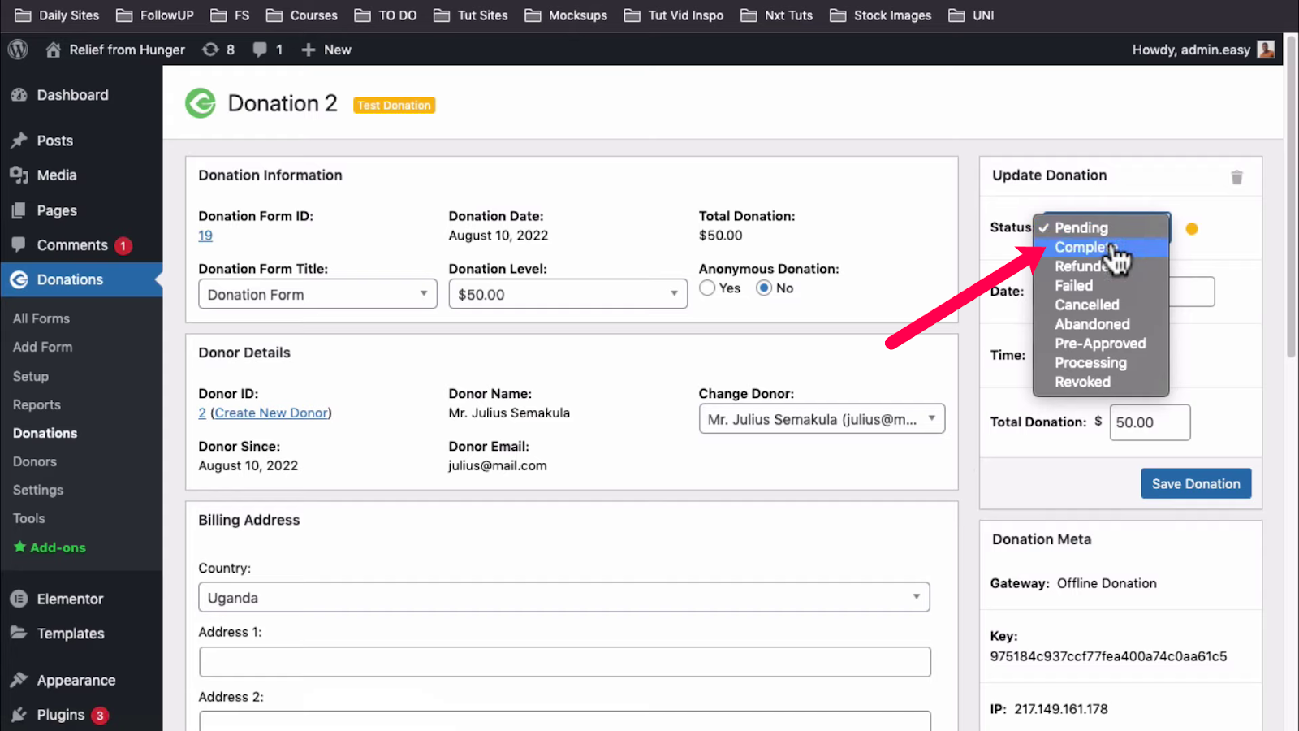The width and height of the screenshot is (1299, 731).
Task: Click the admin.easy user avatar
Action: [x=1265, y=50]
